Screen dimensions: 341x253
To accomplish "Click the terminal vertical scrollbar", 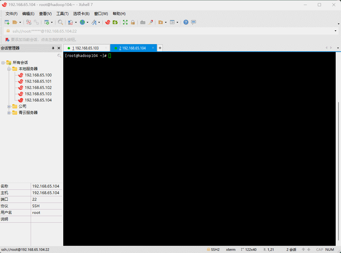I will tap(338, 171).
